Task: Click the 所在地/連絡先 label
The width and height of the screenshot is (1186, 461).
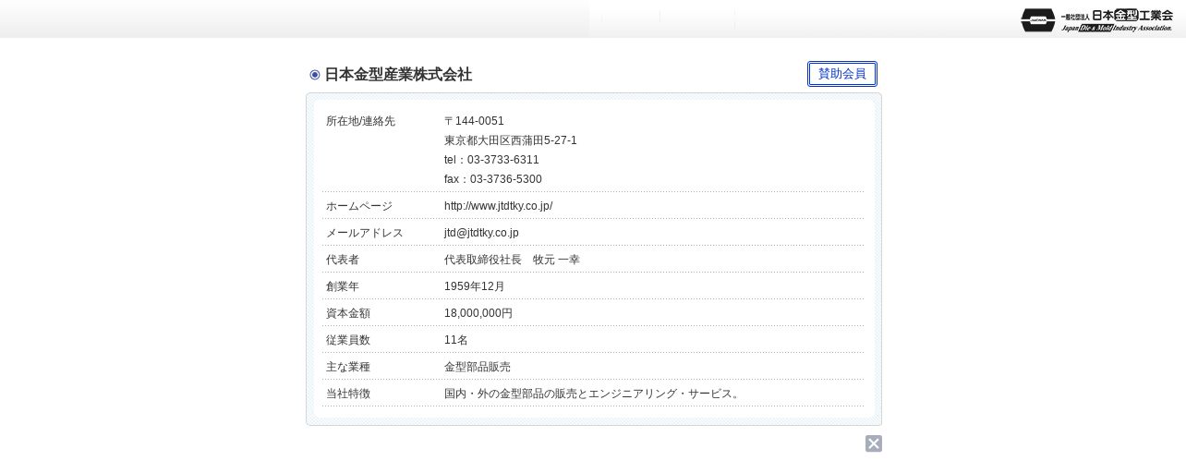Action: coord(360,121)
